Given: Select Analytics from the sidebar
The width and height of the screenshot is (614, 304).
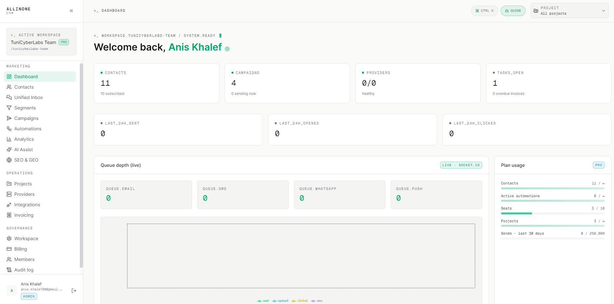Looking at the screenshot, I should click(40, 139).
